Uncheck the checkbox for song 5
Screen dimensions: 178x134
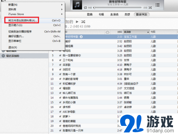click(60, 55)
